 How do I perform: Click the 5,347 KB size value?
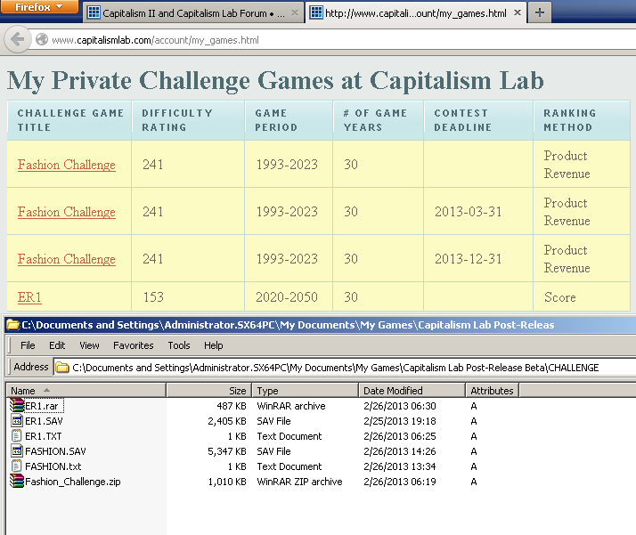click(x=227, y=451)
